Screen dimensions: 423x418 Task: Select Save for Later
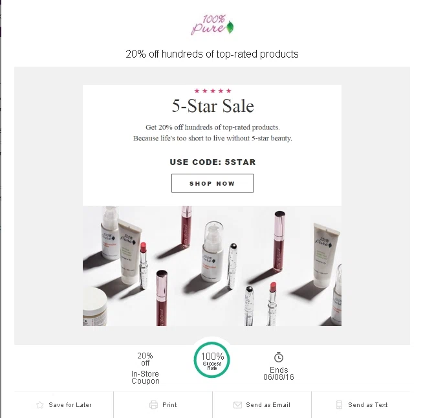64,405
